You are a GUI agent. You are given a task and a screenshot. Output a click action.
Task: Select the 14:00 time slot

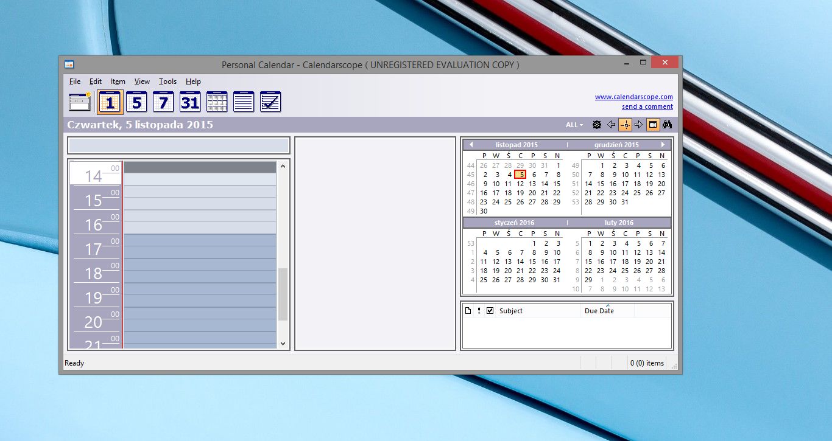tap(200, 167)
